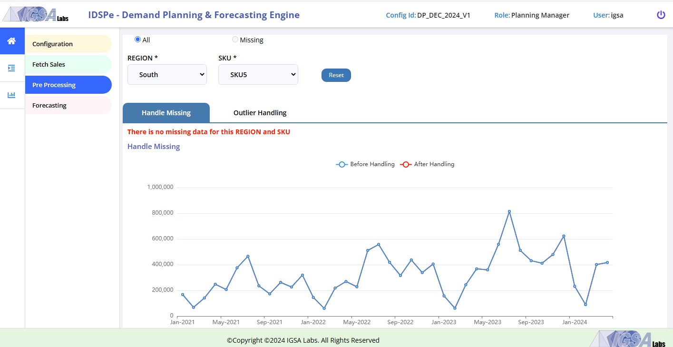Click the first data point at Jan-2021

click(x=183, y=294)
